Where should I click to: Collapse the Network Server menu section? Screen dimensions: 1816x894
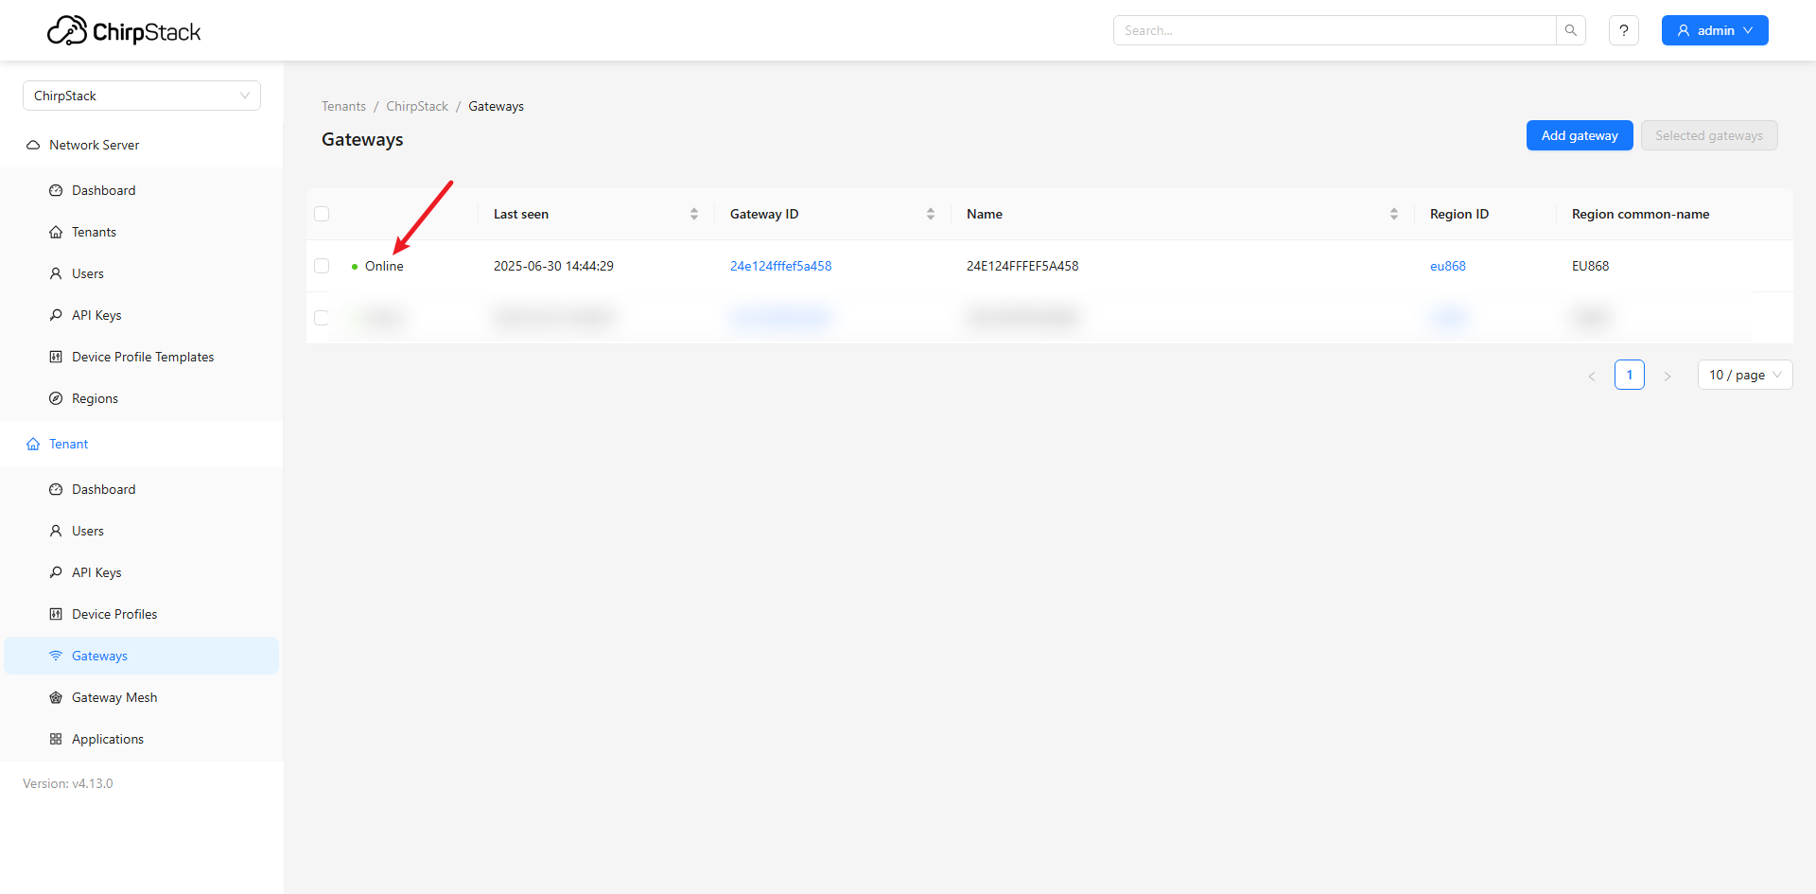coord(142,145)
